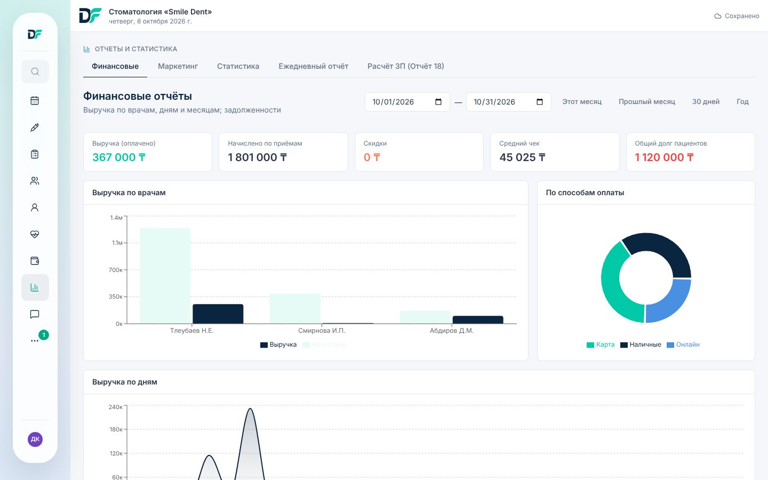The width and height of the screenshot is (768, 480).
Task: Open the Статистика tab
Action: 238,67
